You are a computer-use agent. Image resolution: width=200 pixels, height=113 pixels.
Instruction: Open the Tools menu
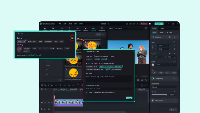tap(70, 24)
